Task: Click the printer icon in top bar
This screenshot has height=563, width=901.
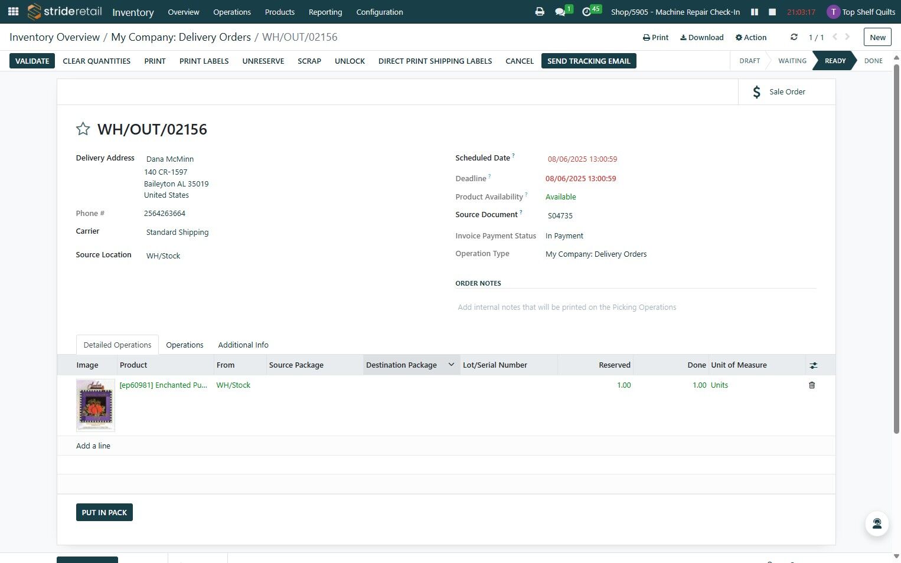Action: [x=540, y=12]
